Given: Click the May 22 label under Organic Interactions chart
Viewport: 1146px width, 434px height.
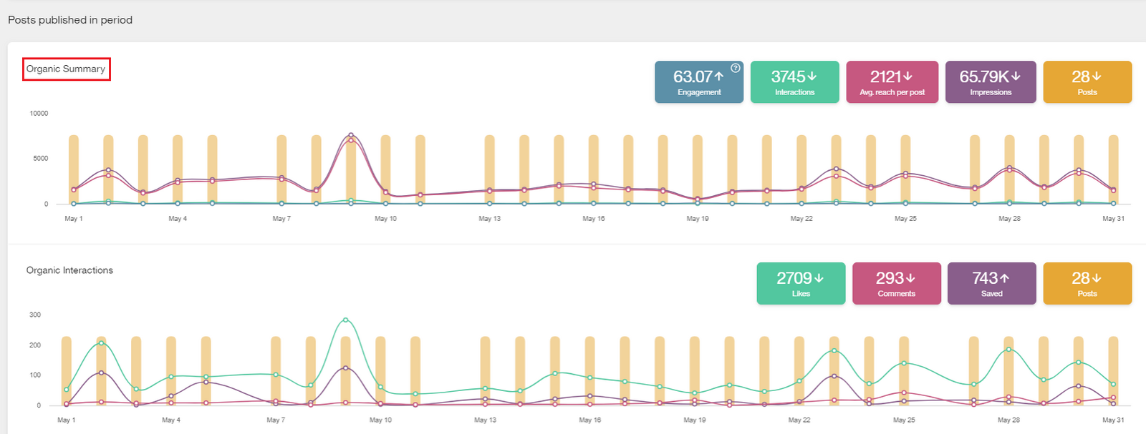Looking at the screenshot, I should [799, 420].
